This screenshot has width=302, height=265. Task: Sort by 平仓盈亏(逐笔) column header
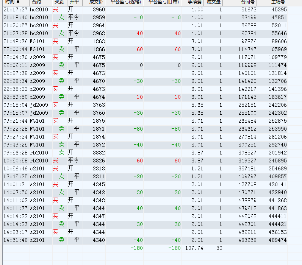click(125, 2)
